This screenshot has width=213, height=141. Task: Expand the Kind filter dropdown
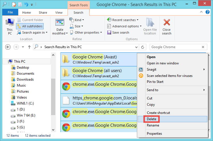point(77,20)
